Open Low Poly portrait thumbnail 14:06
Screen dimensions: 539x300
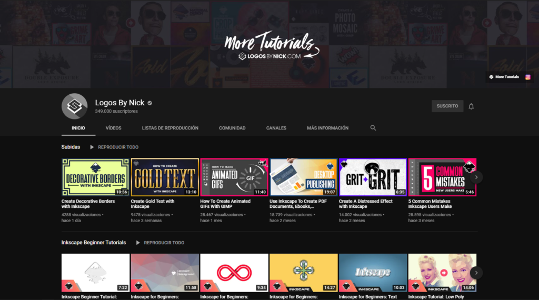coord(442,273)
